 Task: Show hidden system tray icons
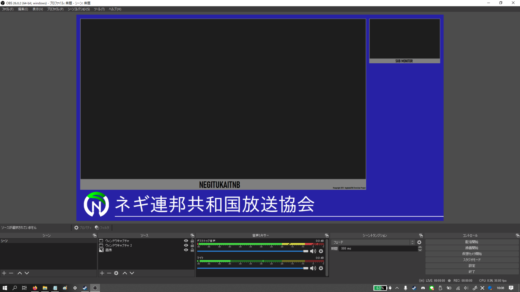(397, 288)
